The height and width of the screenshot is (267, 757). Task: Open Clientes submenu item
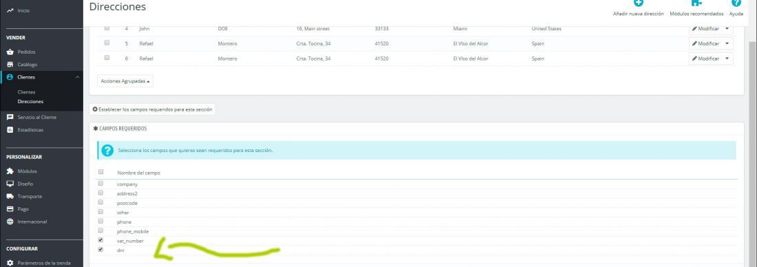pos(27,92)
